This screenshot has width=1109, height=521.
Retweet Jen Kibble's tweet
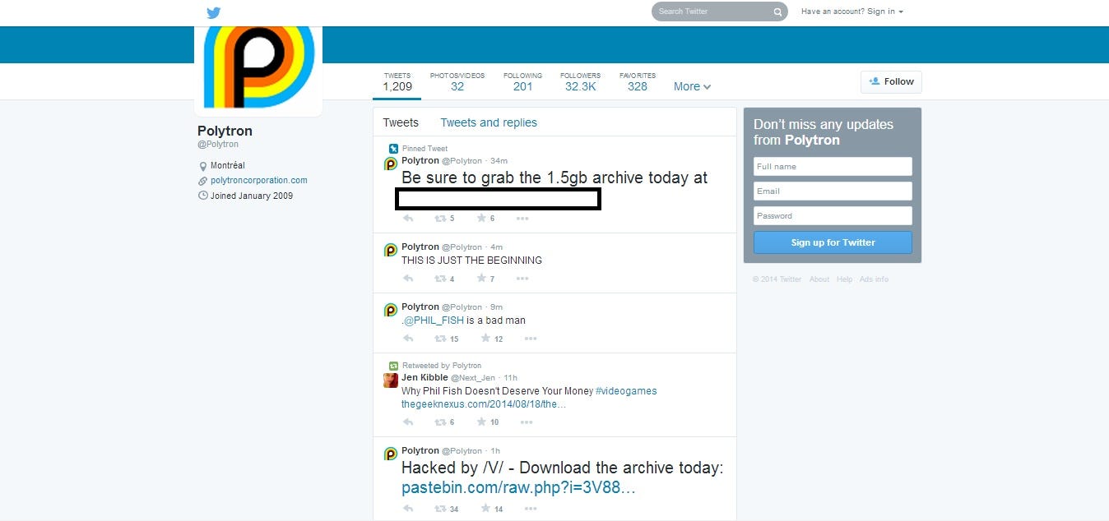(440, 422)
